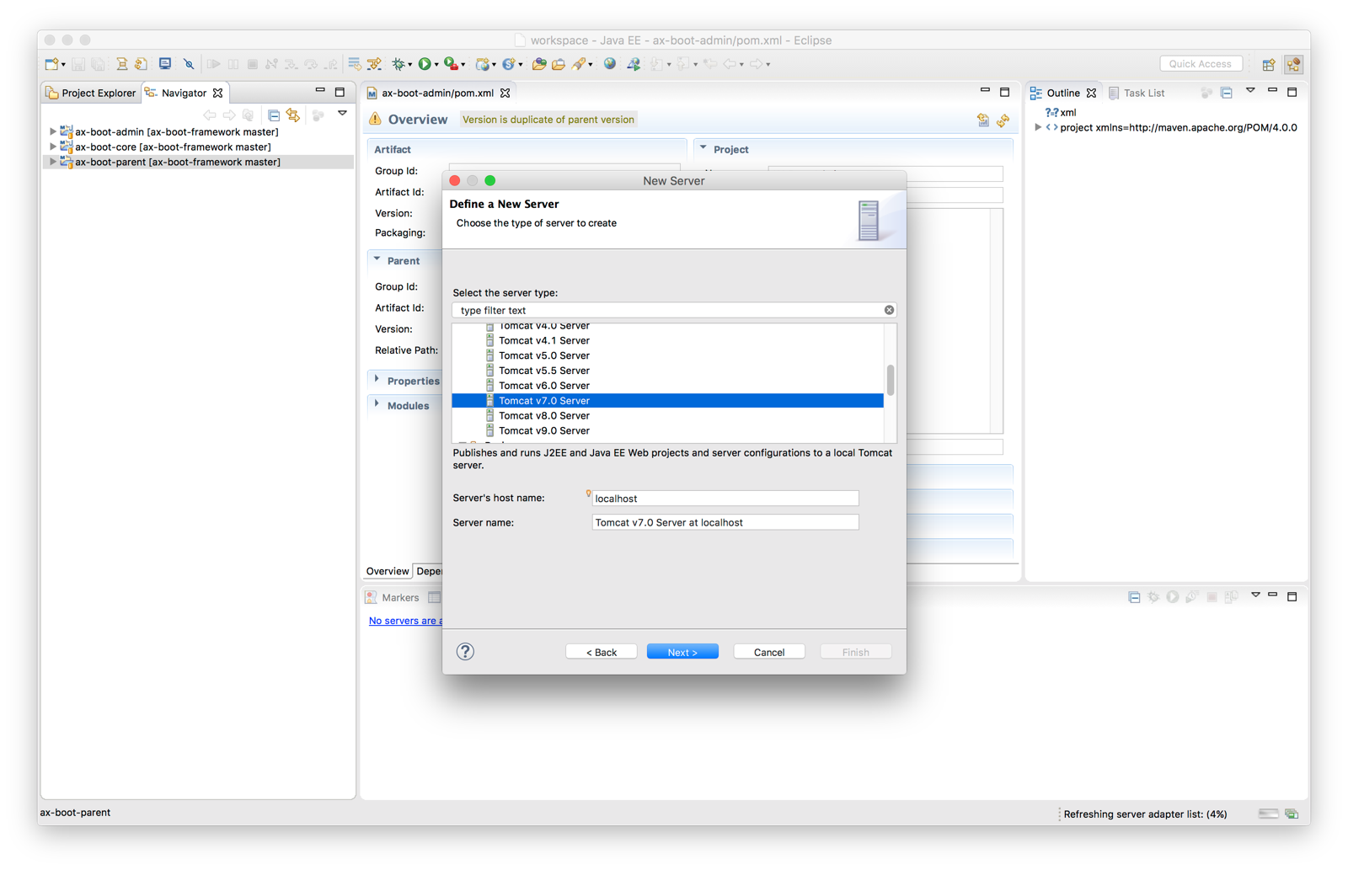The width and height of the screenshot is (1348, 870).
Task: Click the Server name input field
Action: click(x=725, y=522)
